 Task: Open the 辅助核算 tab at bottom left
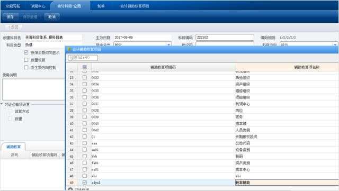click(13, 147)
